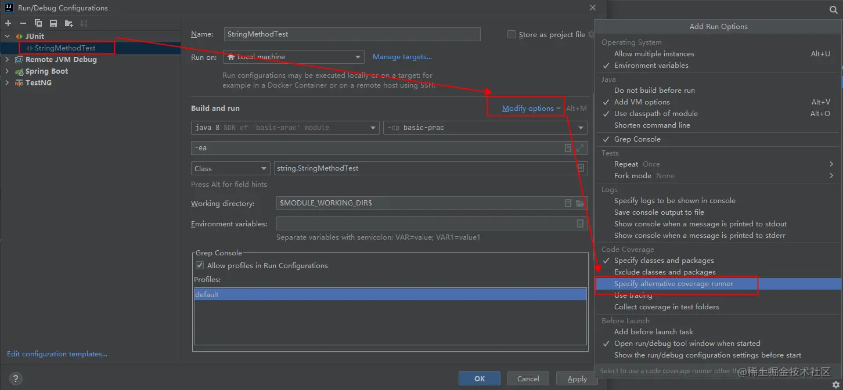Image resolution: width=843 pixels, height=390 pixels.
Task: Apply the configuration changes
Action: click(x=577, y=378)
